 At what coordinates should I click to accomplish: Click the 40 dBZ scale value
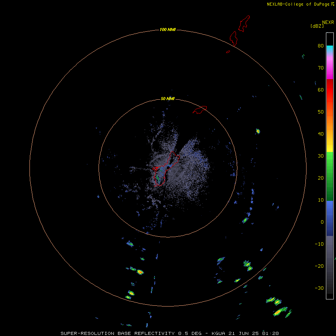pos(321,134)
